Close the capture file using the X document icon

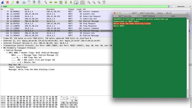click(x=34, y=2)
